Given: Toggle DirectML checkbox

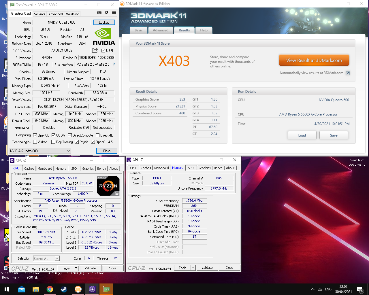Looking at the screenshot, I should 98,135.
